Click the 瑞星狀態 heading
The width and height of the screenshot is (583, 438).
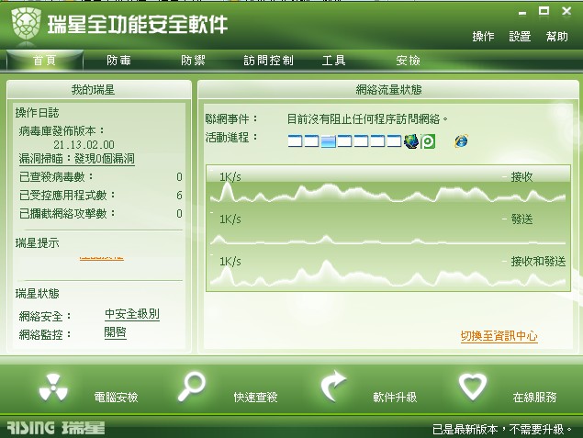(37, 294)
